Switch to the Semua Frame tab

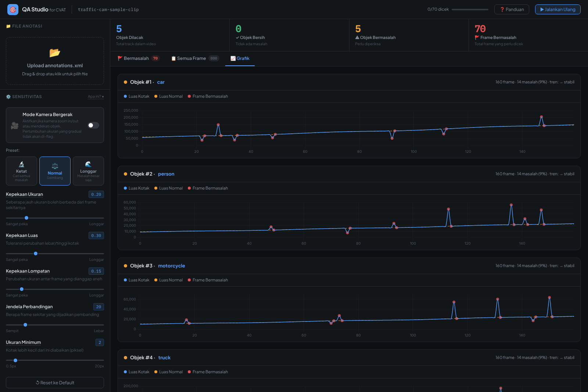click(195, 58)
